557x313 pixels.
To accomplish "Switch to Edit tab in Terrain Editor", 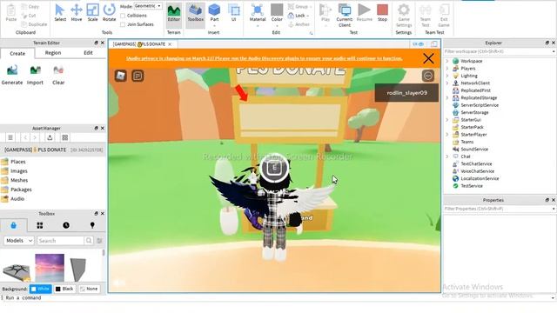I will point(88,52).
